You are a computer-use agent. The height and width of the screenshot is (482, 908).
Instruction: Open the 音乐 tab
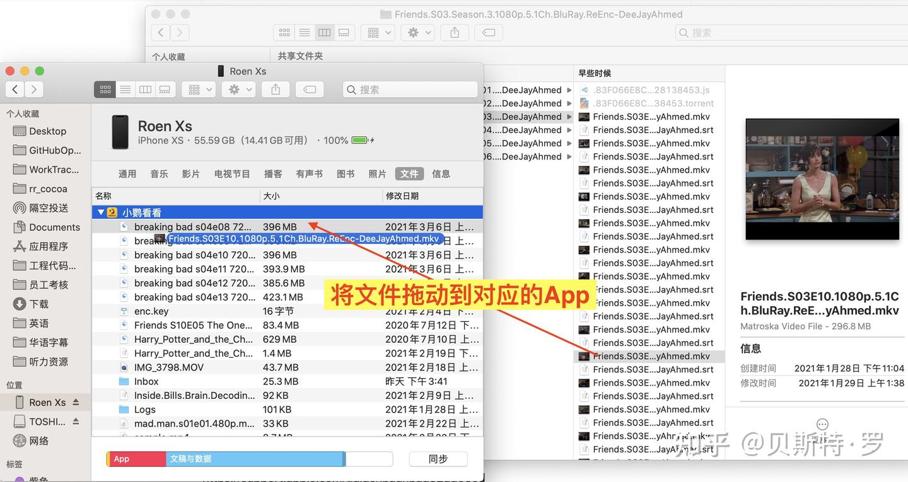pyautogui.click(x=159, y=174)
